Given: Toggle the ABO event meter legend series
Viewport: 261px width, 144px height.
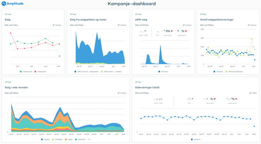Looking at the screenshot, I should point(111,72).
